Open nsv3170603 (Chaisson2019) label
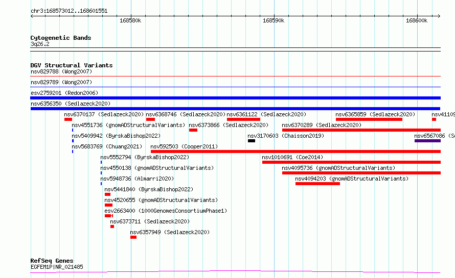The height and width of the screenshot is (278, 455). tap(286, 136)
